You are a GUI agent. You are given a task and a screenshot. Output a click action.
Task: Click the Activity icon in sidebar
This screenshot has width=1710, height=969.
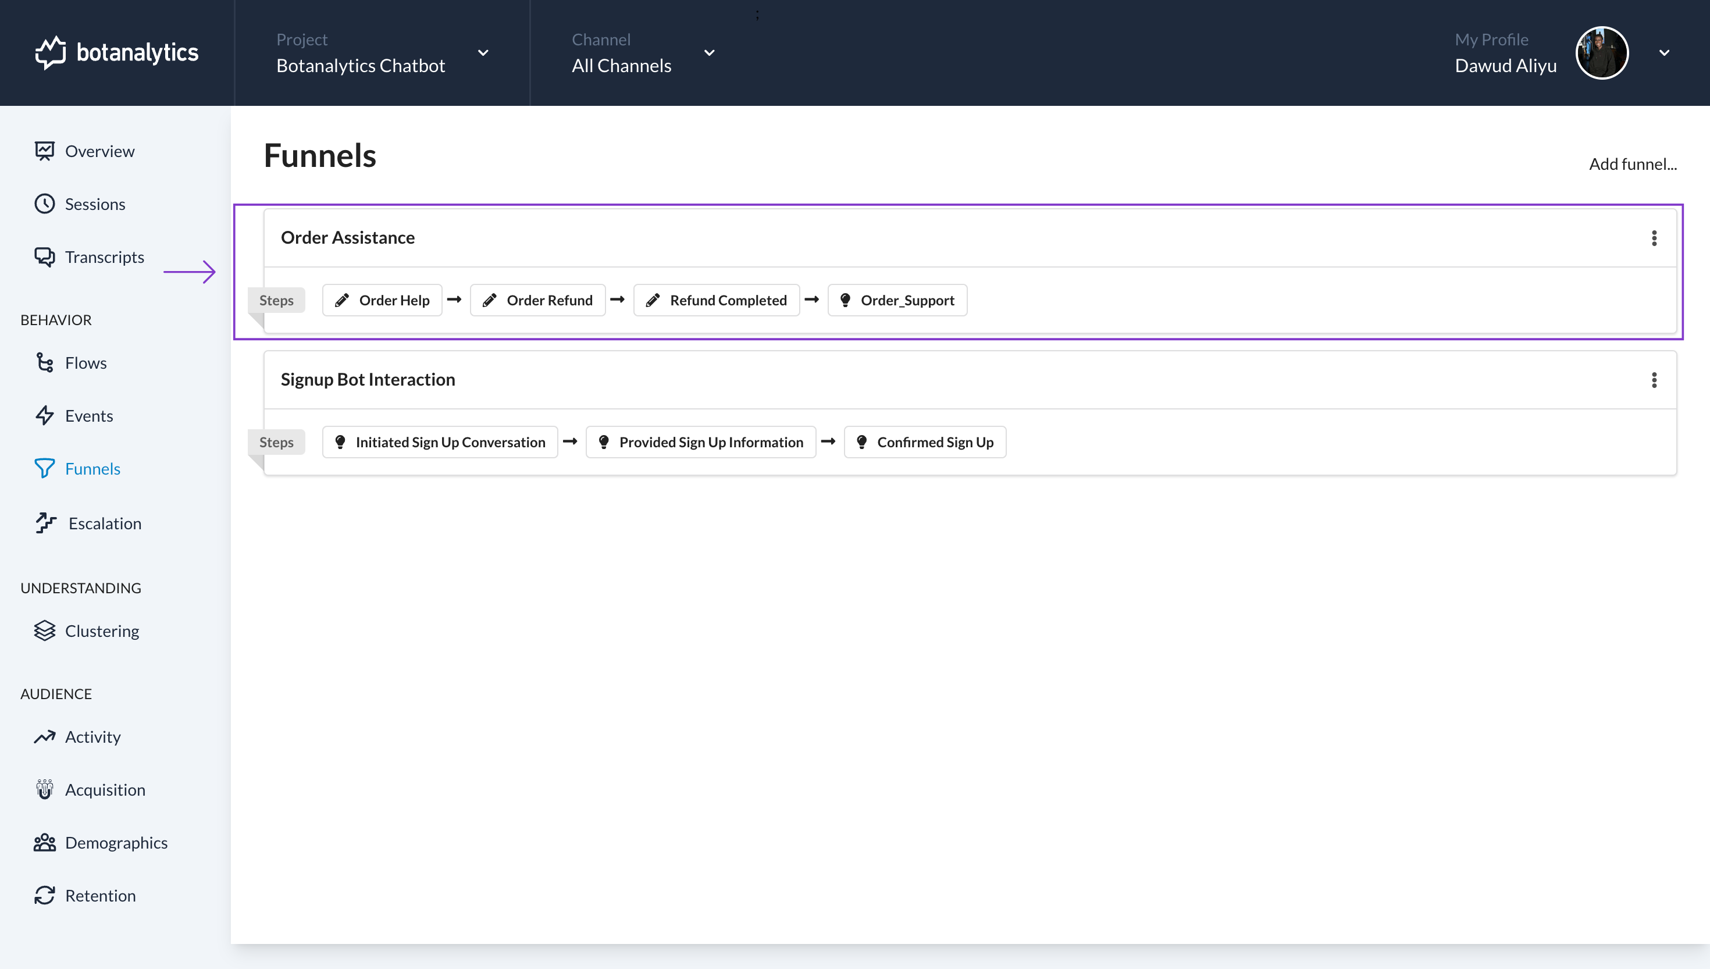45,736
